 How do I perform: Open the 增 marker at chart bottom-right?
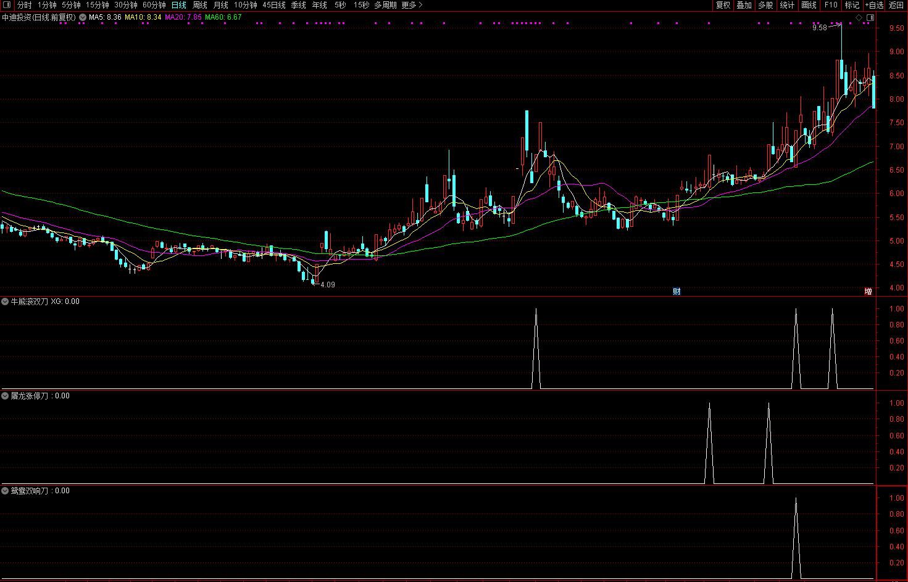pyautogui.click(x=868, y=292)
